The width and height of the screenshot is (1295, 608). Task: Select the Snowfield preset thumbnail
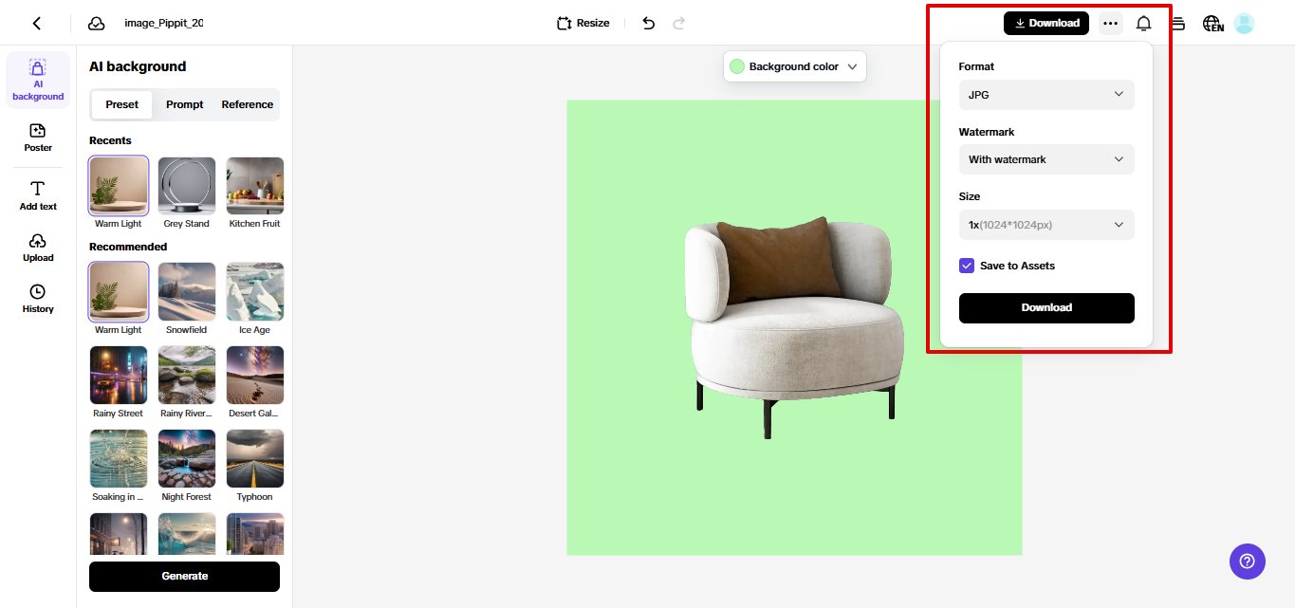point(186,291)
